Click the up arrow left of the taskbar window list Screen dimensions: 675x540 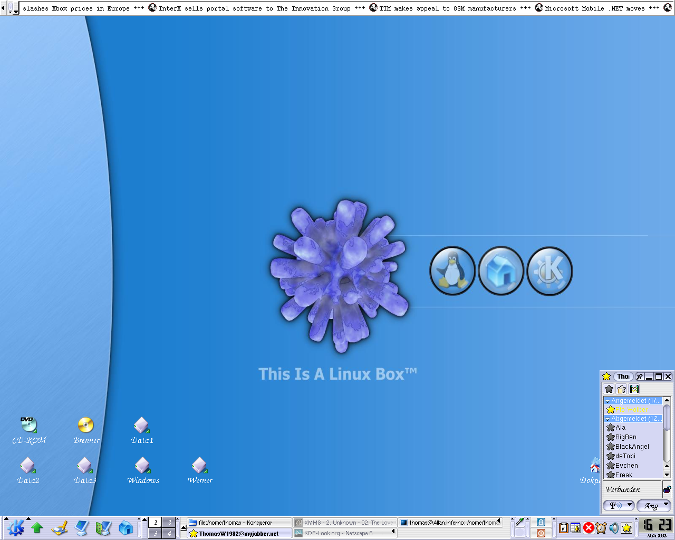coord(184,527)
